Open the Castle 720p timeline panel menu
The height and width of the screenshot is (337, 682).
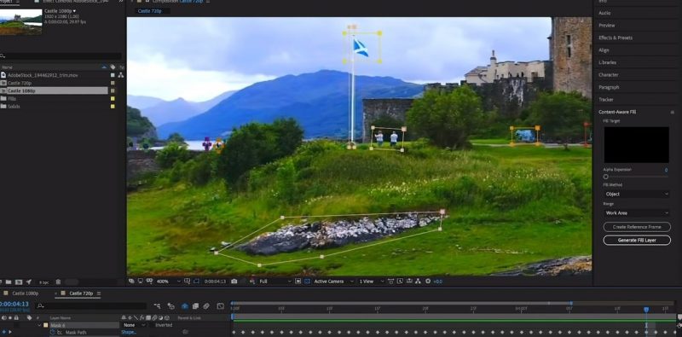[x=99, y=293]
